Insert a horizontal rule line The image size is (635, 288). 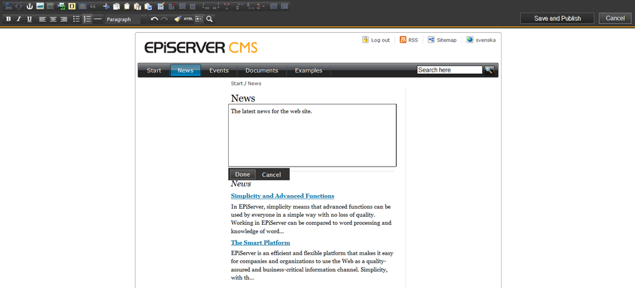pos(98,19)
